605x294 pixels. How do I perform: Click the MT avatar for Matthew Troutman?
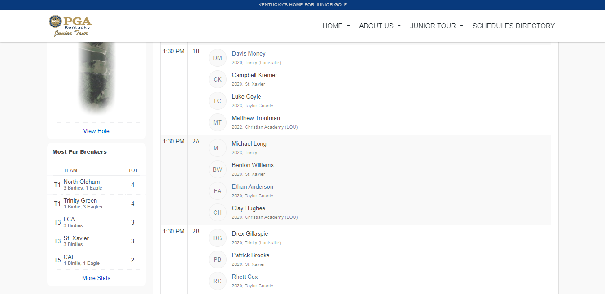pyautogui.click(x=218, y=122)
